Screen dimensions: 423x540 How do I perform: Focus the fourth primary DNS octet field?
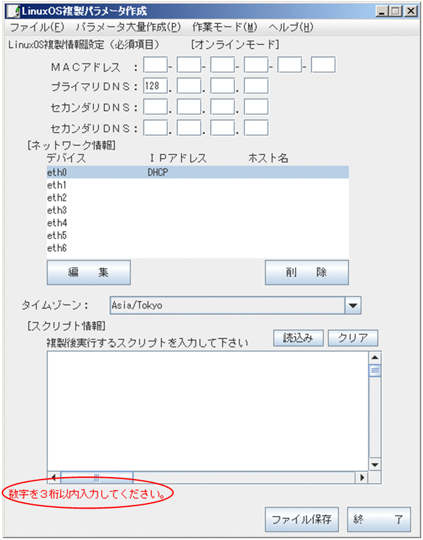(x=256, y=86)
